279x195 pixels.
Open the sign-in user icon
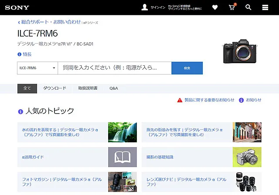coord(144,7)
